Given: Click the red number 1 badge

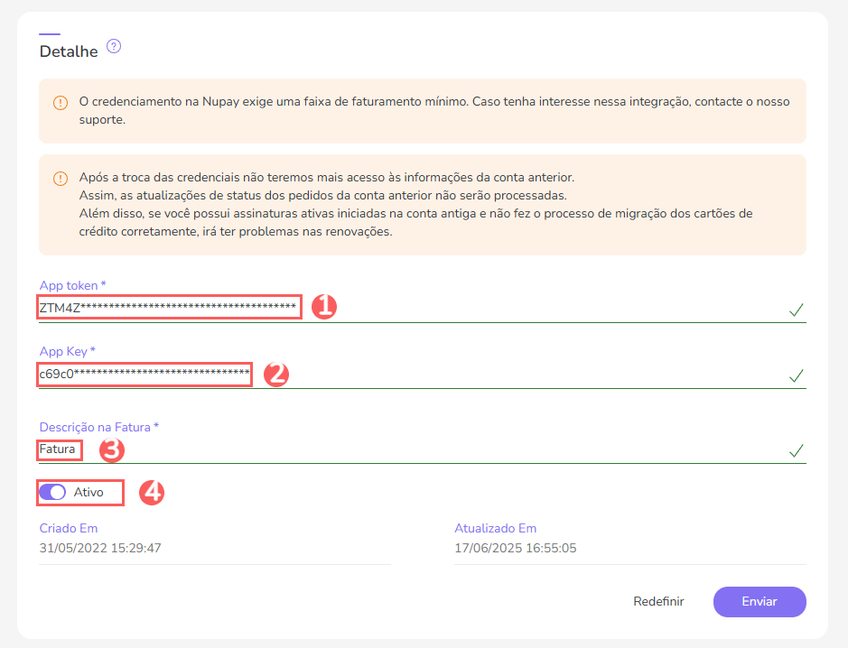Looking at the screenshot, I should tap(323, 308).
